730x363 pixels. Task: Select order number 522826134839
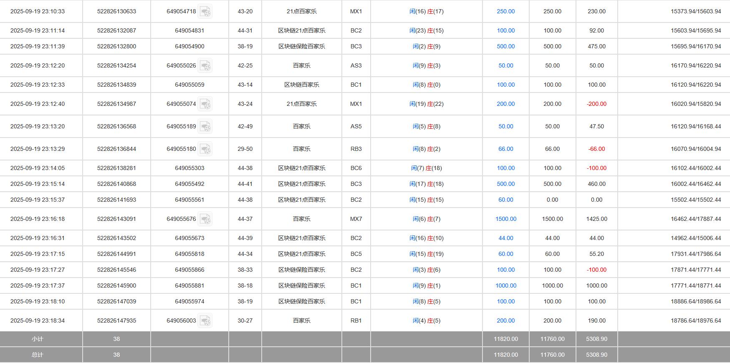(x=116, y=85)
